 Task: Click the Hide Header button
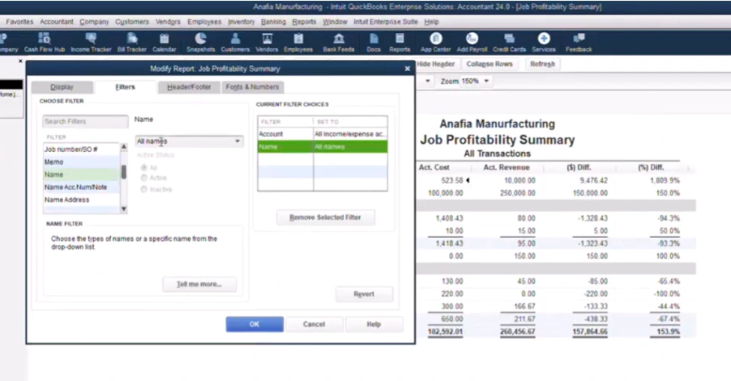(436, 64)
